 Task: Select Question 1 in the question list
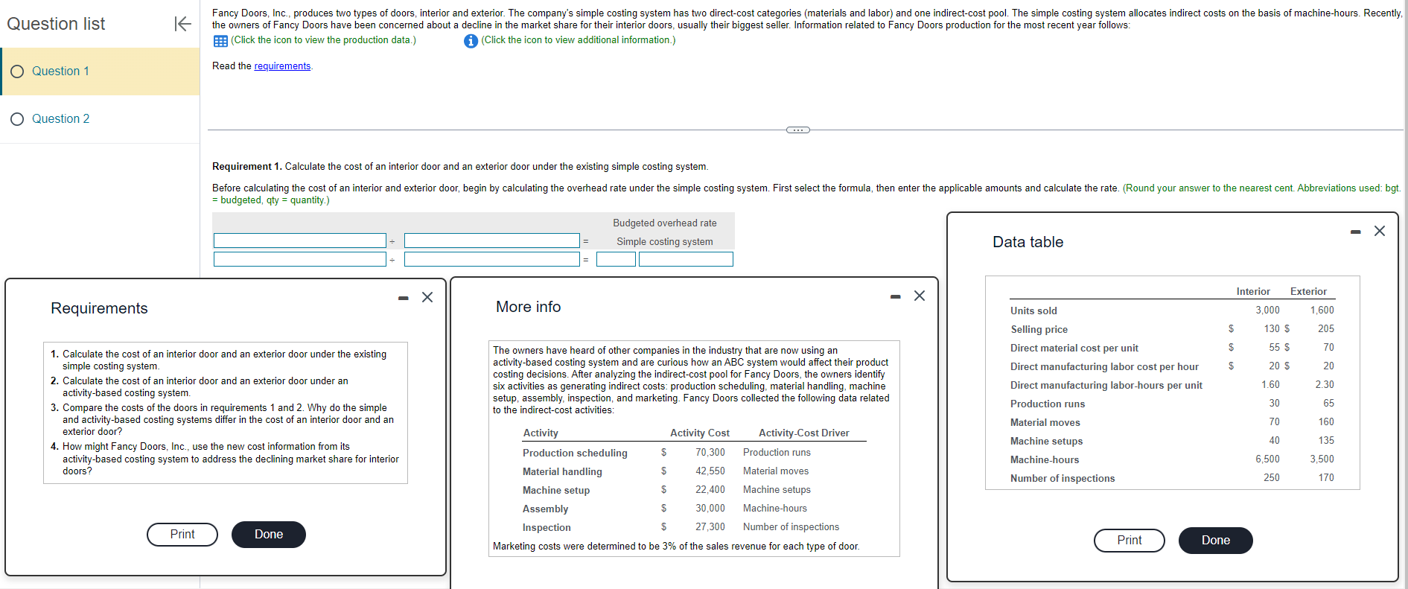(x=100, y=71)
